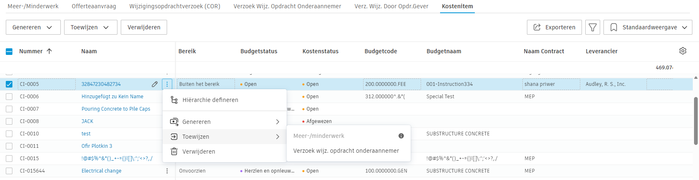This screenshot has height=180, width=699.
Task: Click the Bereik column header
Action: coord(187,51)
